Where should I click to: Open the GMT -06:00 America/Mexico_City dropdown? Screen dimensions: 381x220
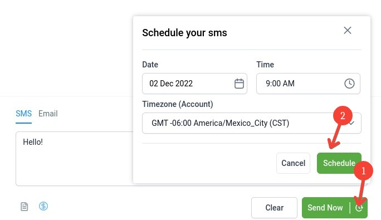click(251, 123)
